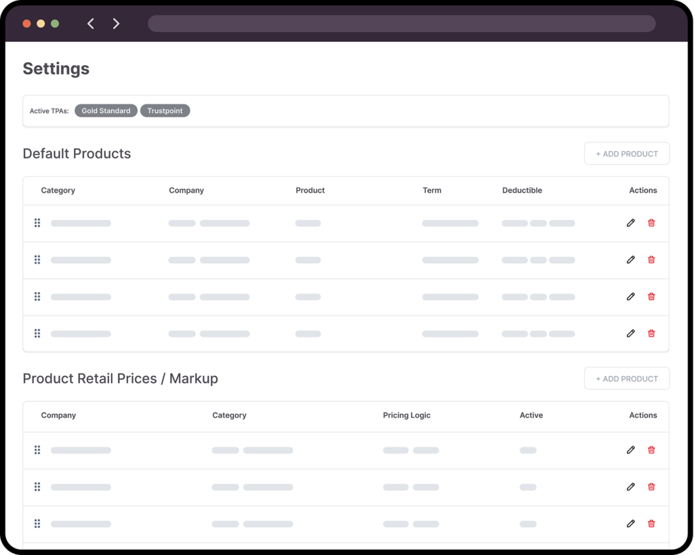694x555 pixels.
Task: Edit the third Default Products row
Action: [631, 297]
